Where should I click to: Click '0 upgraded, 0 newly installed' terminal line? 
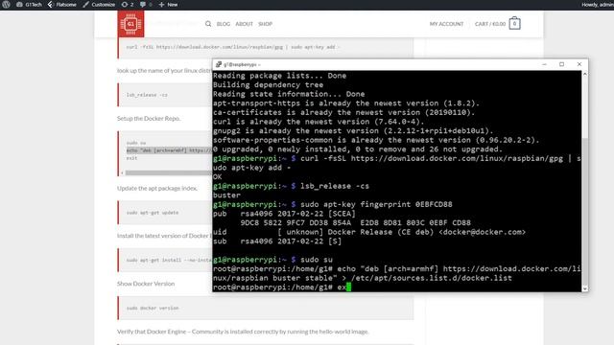point(358,149)
